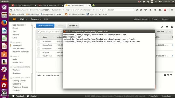This screenshot has width=175, height=98.
Task: Open cPanel Login bookmark
Action: 33,14
